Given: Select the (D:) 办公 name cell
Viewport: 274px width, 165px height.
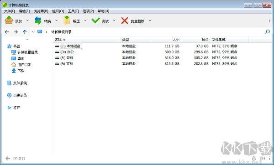Looking at the screenshot, I should 67,52.
